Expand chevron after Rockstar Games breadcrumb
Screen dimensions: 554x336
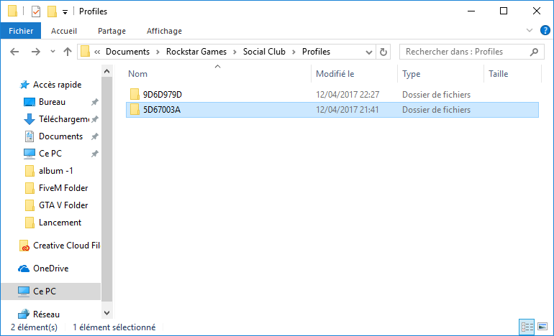pos(235,52)
